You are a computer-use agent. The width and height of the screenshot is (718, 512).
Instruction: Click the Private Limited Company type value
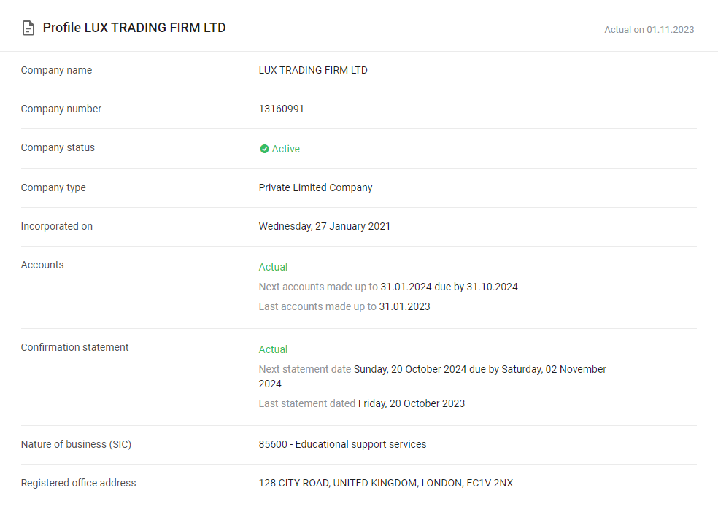315,187
